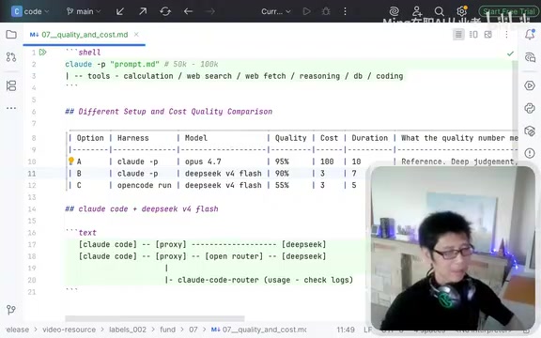Screen dimensions: 541x338
Task: Open Search Everywhere magnifier
Action: (439, 11)
